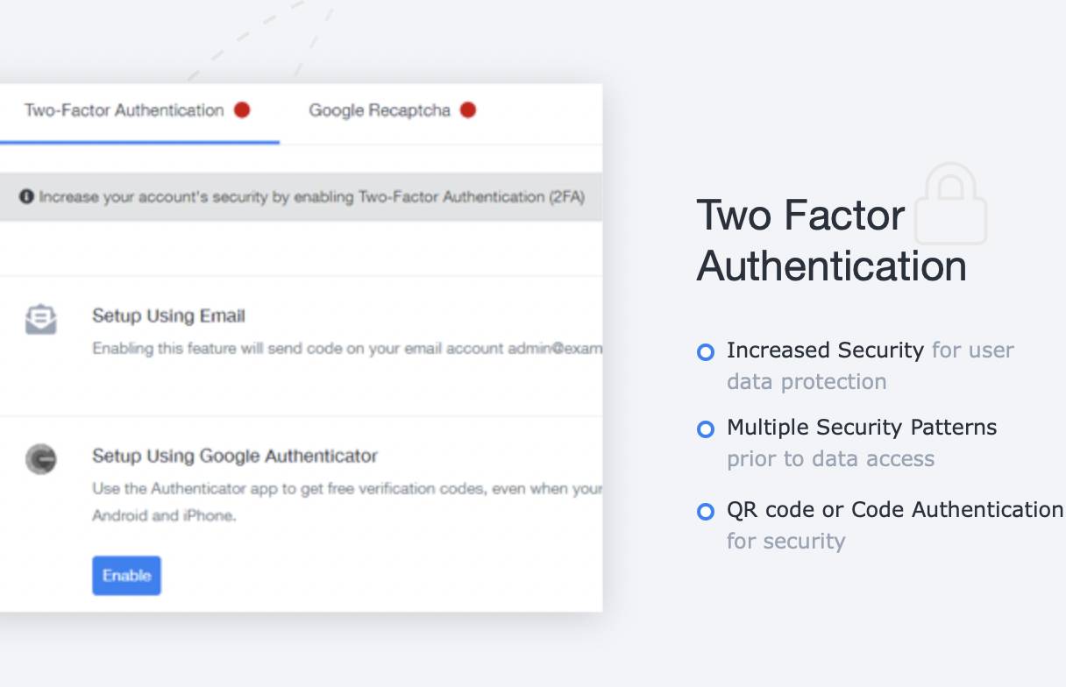The height and width of the screenshot is (687, 1066).
Task: Click the email envelope icon
Action: [x=41, y=320]
